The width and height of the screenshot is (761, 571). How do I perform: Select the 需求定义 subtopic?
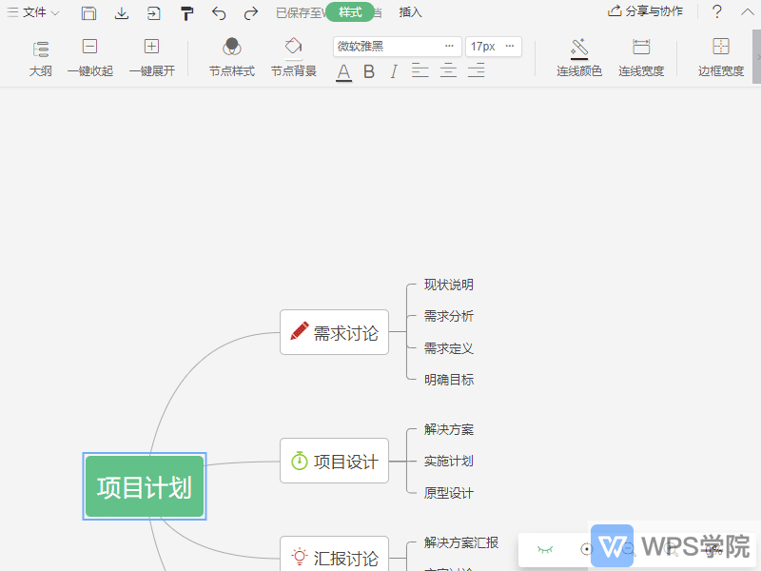click(x=448, y=348)
